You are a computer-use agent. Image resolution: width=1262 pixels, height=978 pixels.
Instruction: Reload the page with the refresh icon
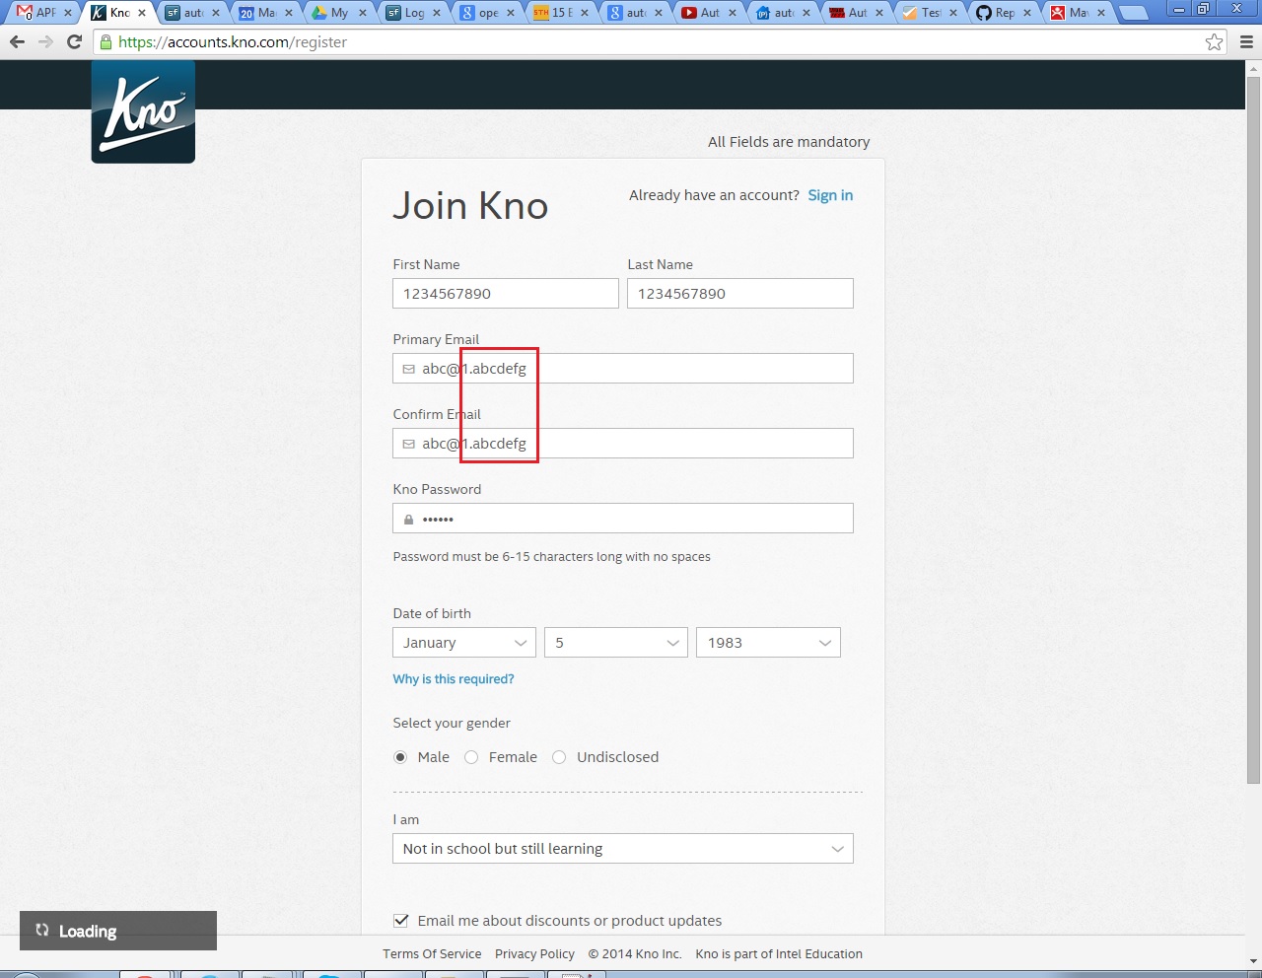tap(74, 42)
